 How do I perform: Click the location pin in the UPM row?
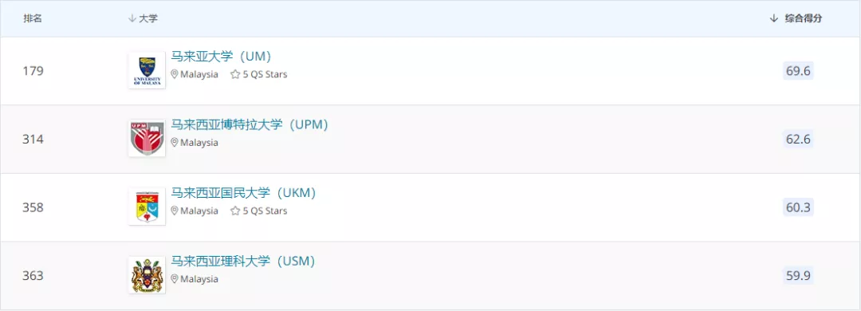coord(175,142)
